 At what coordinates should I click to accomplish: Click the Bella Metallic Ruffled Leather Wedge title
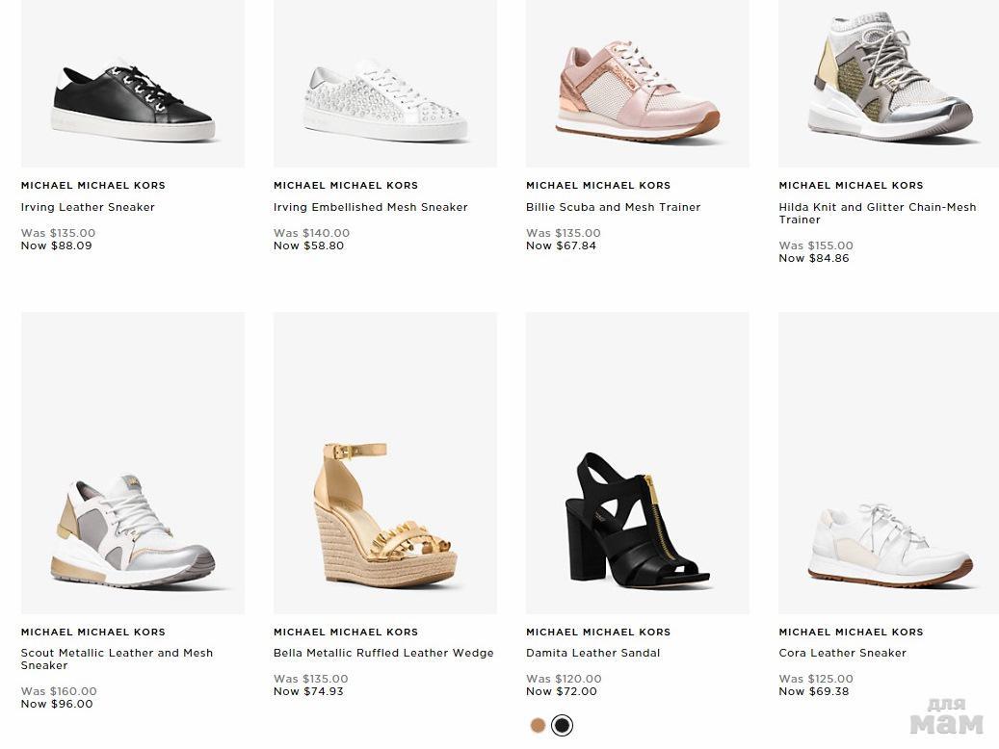(383, 653)
